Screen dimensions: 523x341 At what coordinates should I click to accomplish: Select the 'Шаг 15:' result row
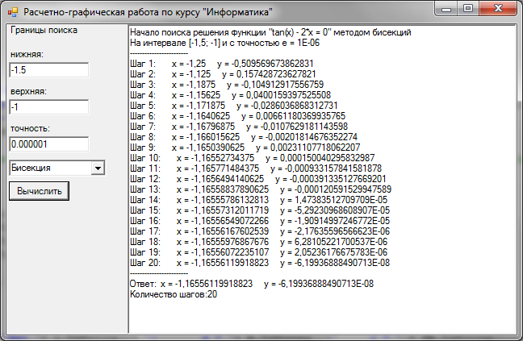[260, 210]
